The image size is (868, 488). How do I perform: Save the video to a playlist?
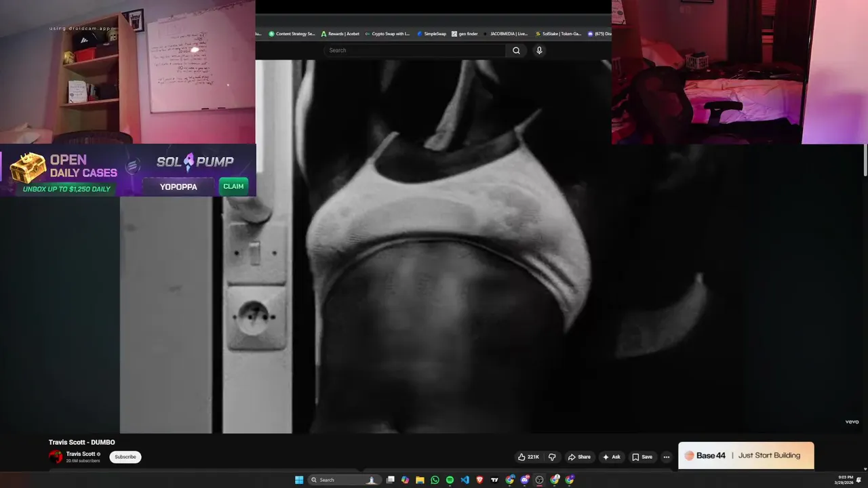click(642, 457)
